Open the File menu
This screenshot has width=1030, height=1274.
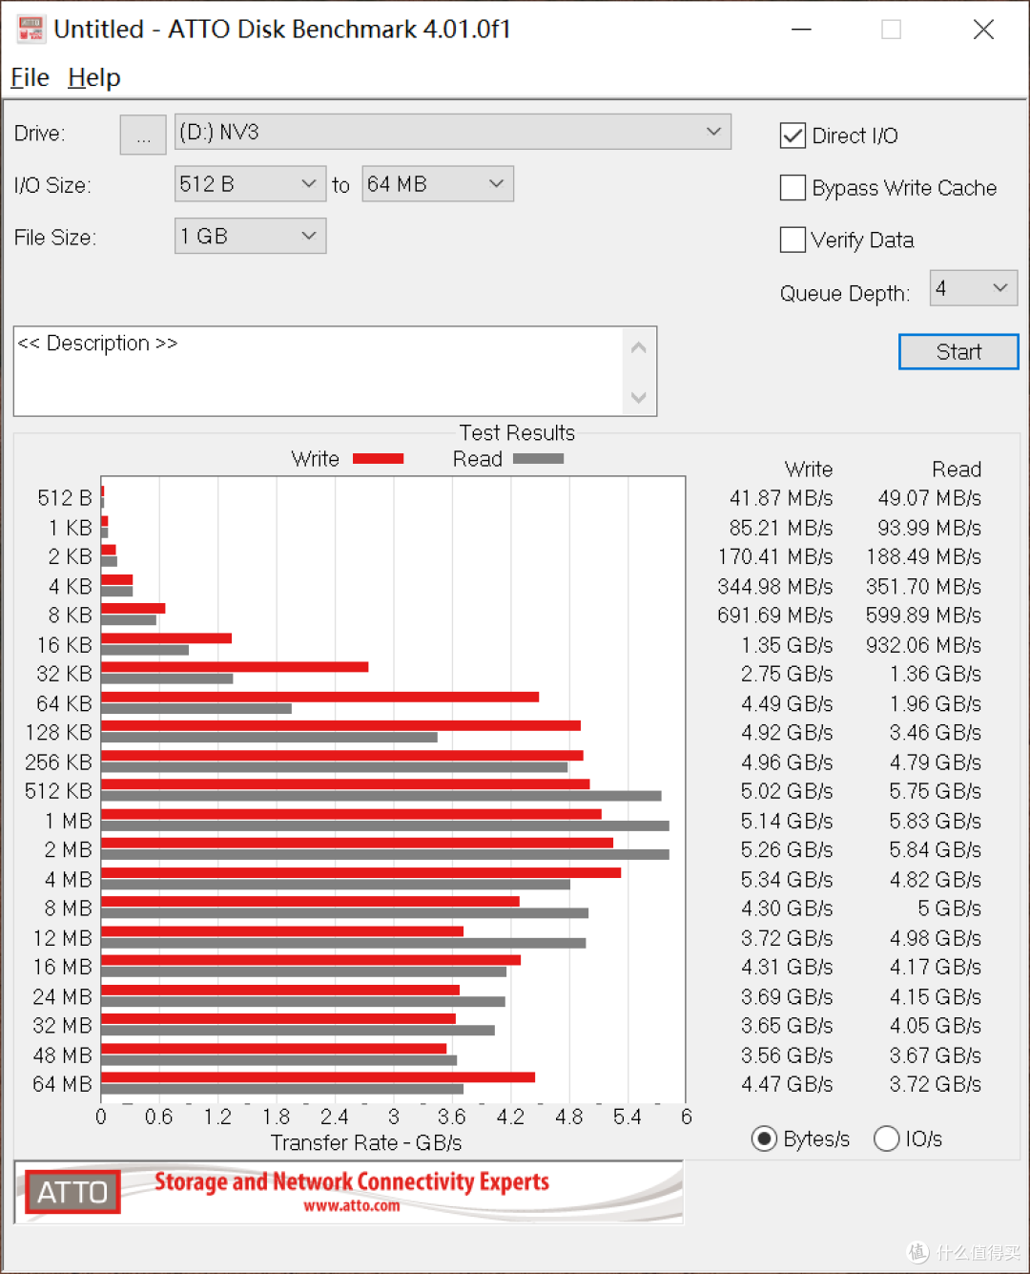tap(29, 77)
